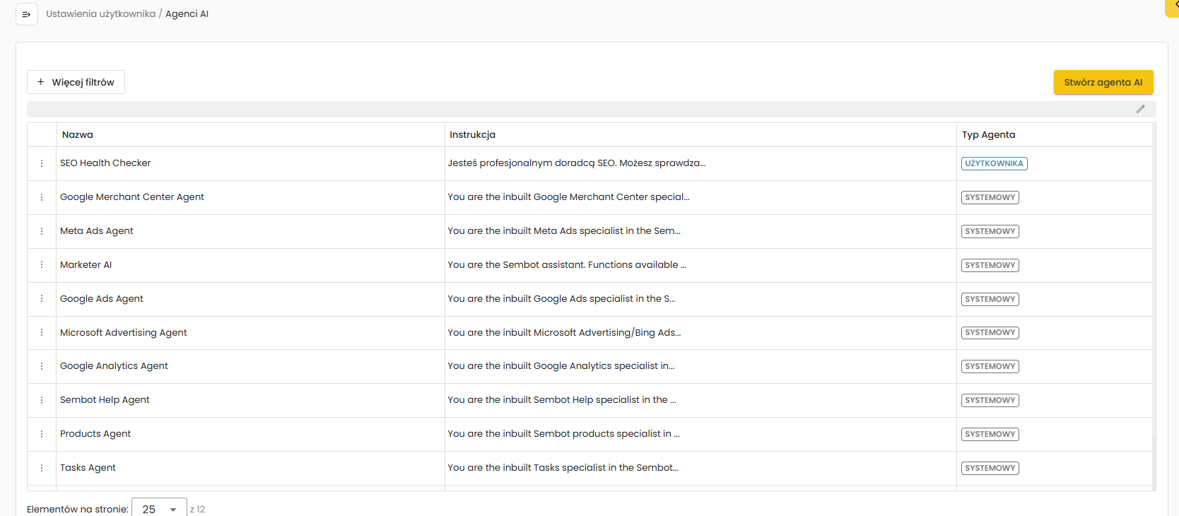Open three-dot menu for Marketer AI
This screenshot has height=516, width=1179.
tap(42, 265)
